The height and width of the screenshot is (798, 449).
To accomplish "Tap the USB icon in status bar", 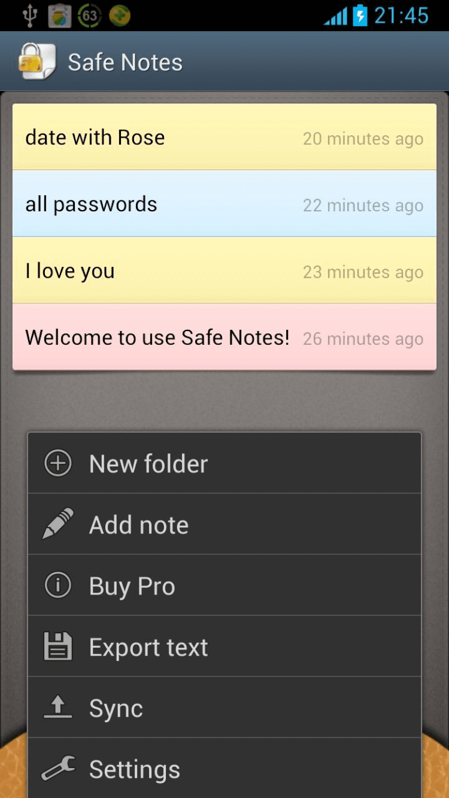I will pyautogui.click(x=29, y=16).
